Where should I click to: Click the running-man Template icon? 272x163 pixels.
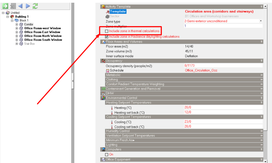pos(108,12)
